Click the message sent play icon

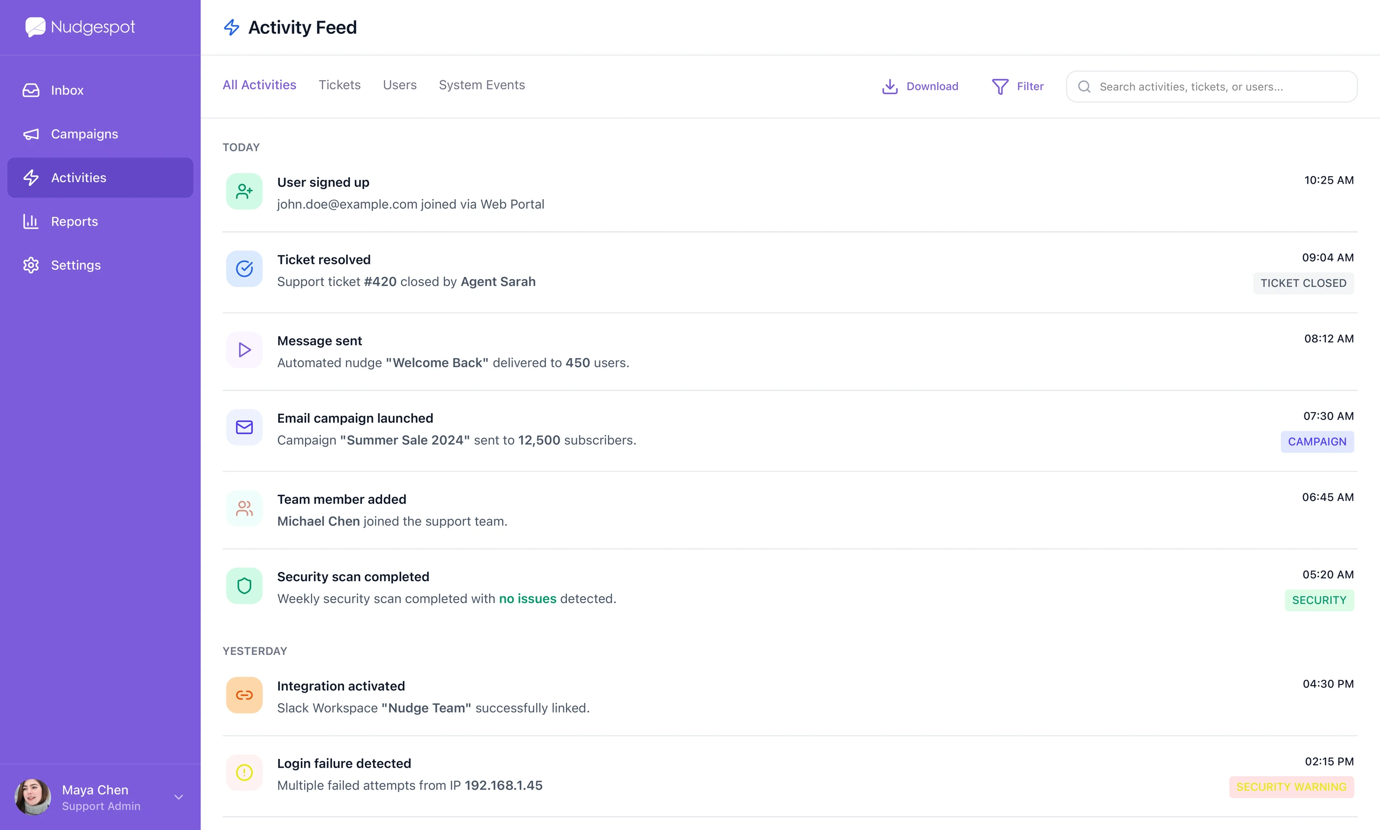point(244,350)
